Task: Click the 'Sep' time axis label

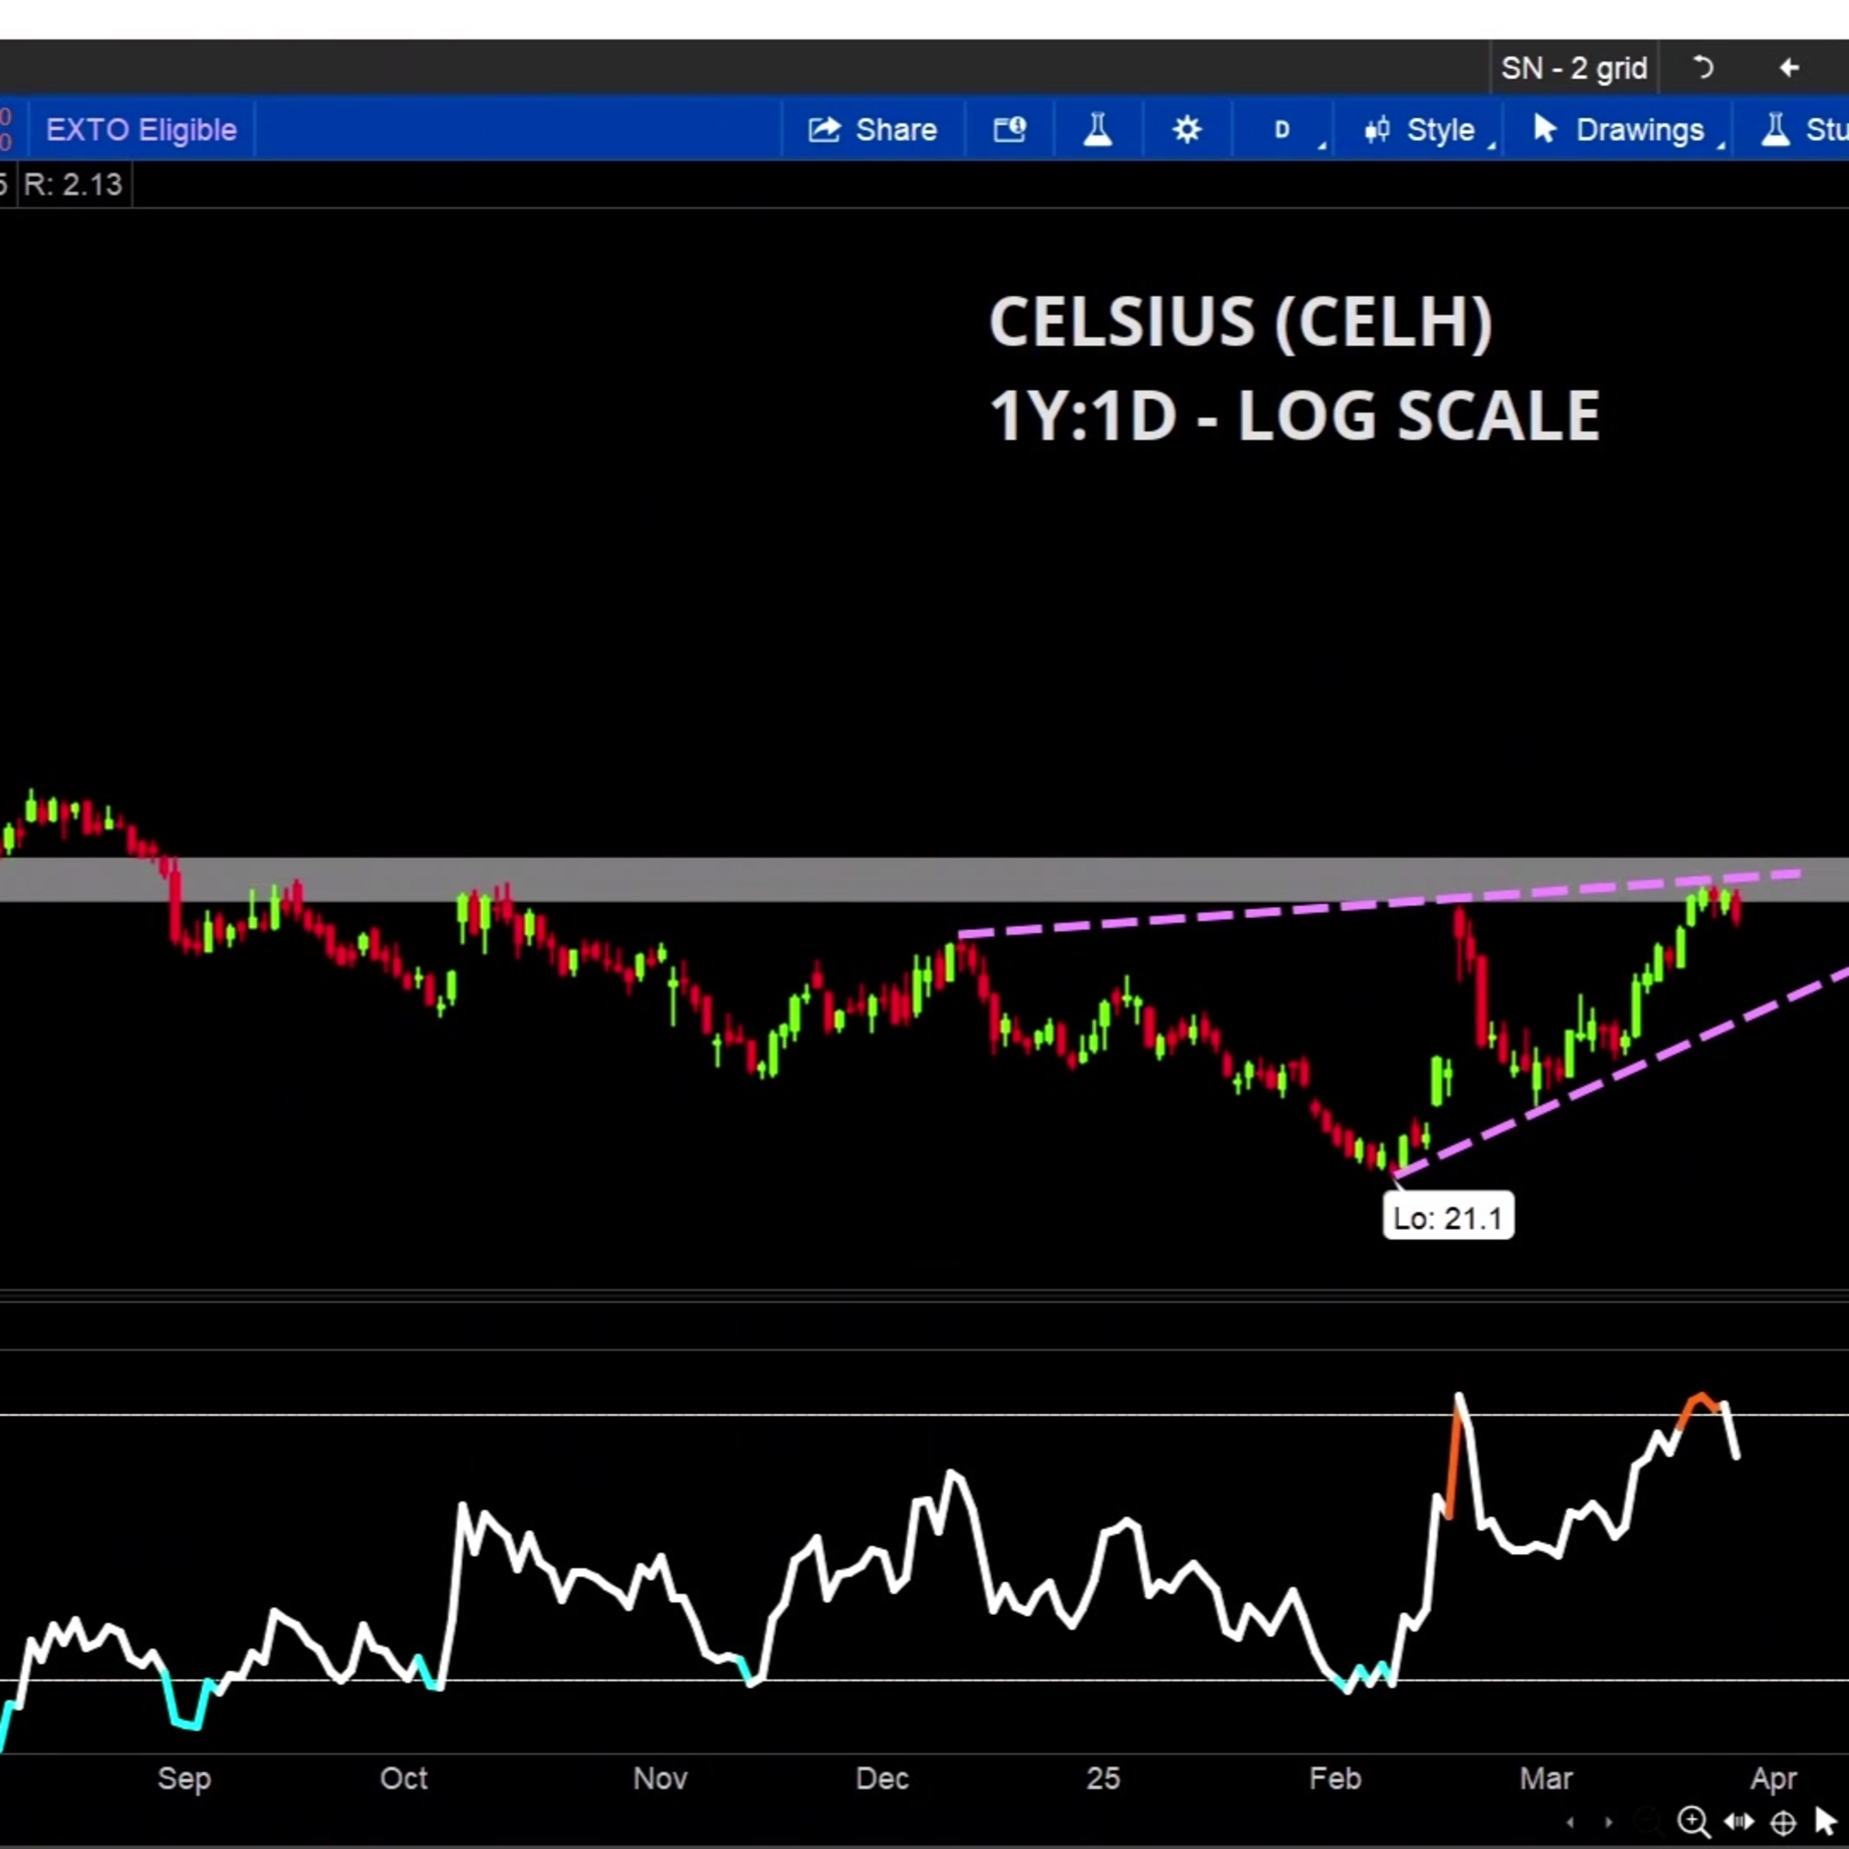Action: pyautogui.click(x=184, y=1778)
